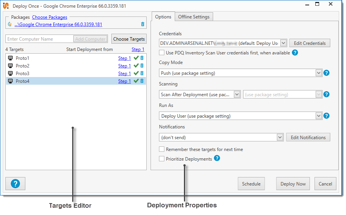The width and height of the screenshot is (346, 215).
Task: Click help icon next to Prioritize Deployments
Action: click(217, 158)
